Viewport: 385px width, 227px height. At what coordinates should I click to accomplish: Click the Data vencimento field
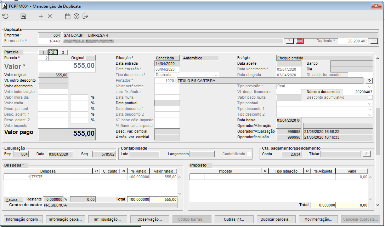click(x=289, y=69)
